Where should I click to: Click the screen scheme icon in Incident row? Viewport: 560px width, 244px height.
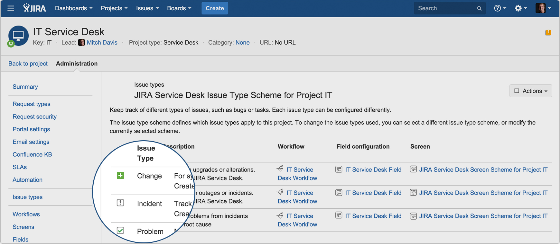(413, 193)
